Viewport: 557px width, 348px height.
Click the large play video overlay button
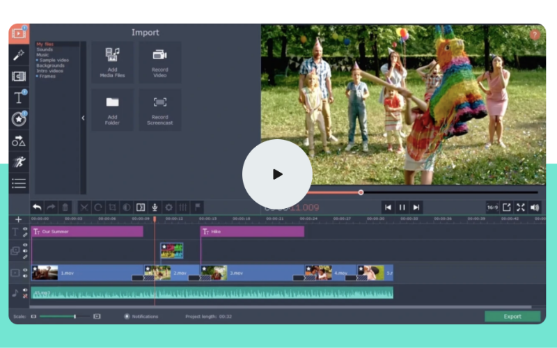(277, 175)
